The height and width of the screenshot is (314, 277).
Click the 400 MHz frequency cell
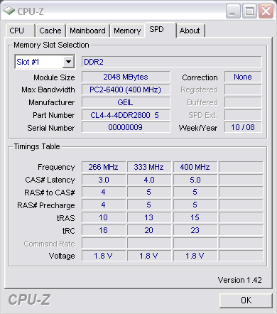click(x=195, y=167)
